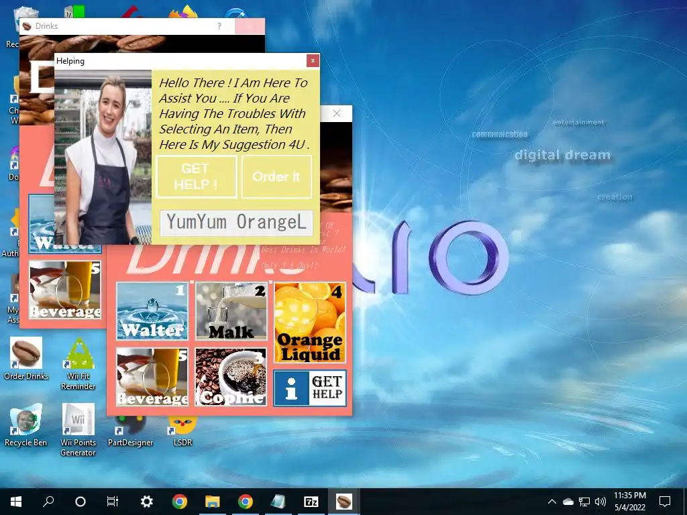This screenshot has width=687, height=515.
Task: Select the Orange Liquid drink tile numbered 4
Action: [x=310, y=323]
